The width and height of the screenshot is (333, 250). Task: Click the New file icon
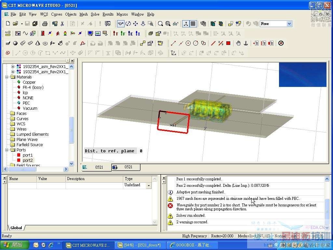8,23
